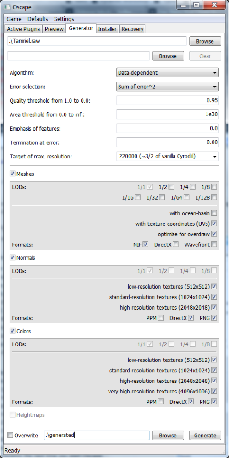The height and width of the screenshot is (458, 229).
Task: Enable Meshes LOD 1/128 checkbox
Action: tap(214, 197)
